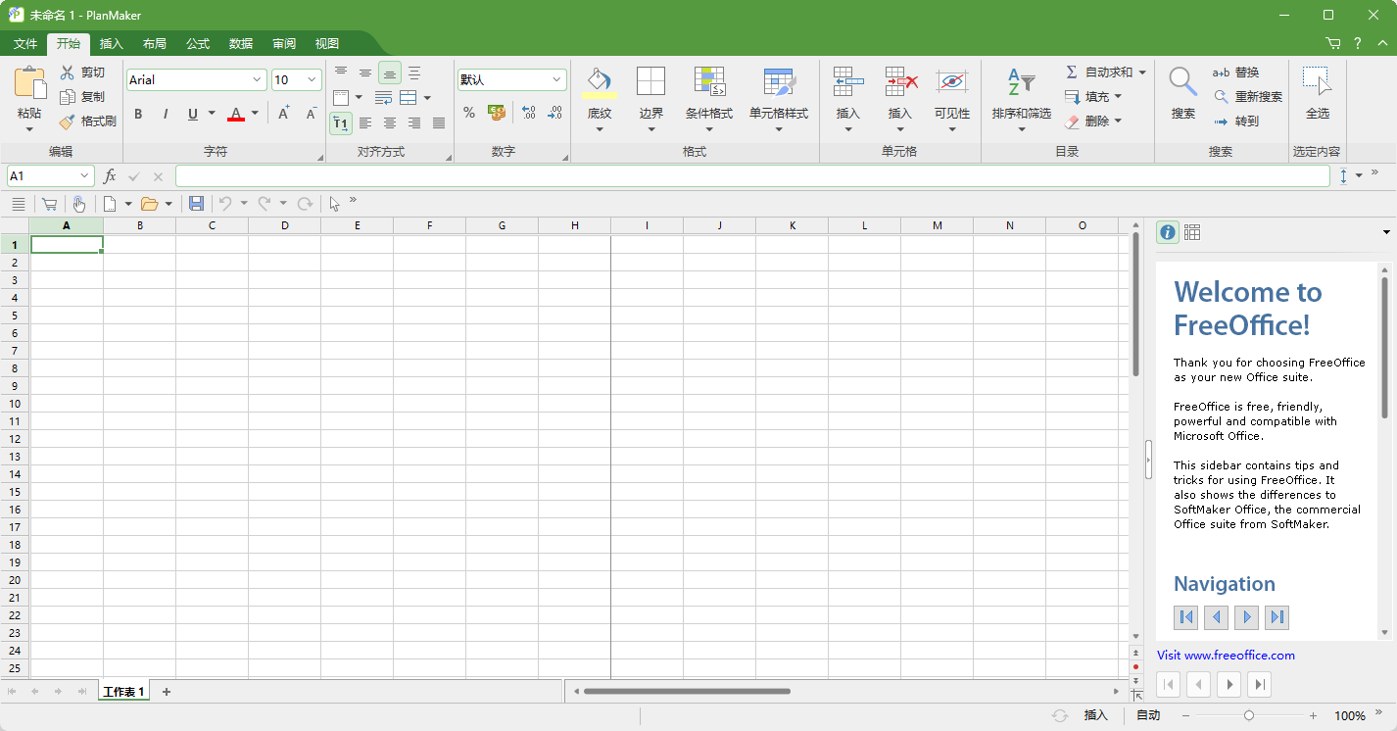The width and height of the screenshot is (1397, 731).
Task: Click the open folder icon in quick toolbar
Action: 149,204
